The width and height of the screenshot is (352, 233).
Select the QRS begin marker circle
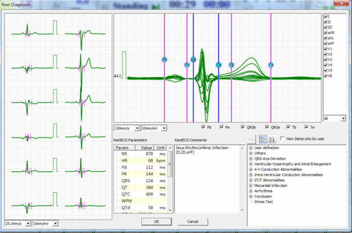(193, 60)
